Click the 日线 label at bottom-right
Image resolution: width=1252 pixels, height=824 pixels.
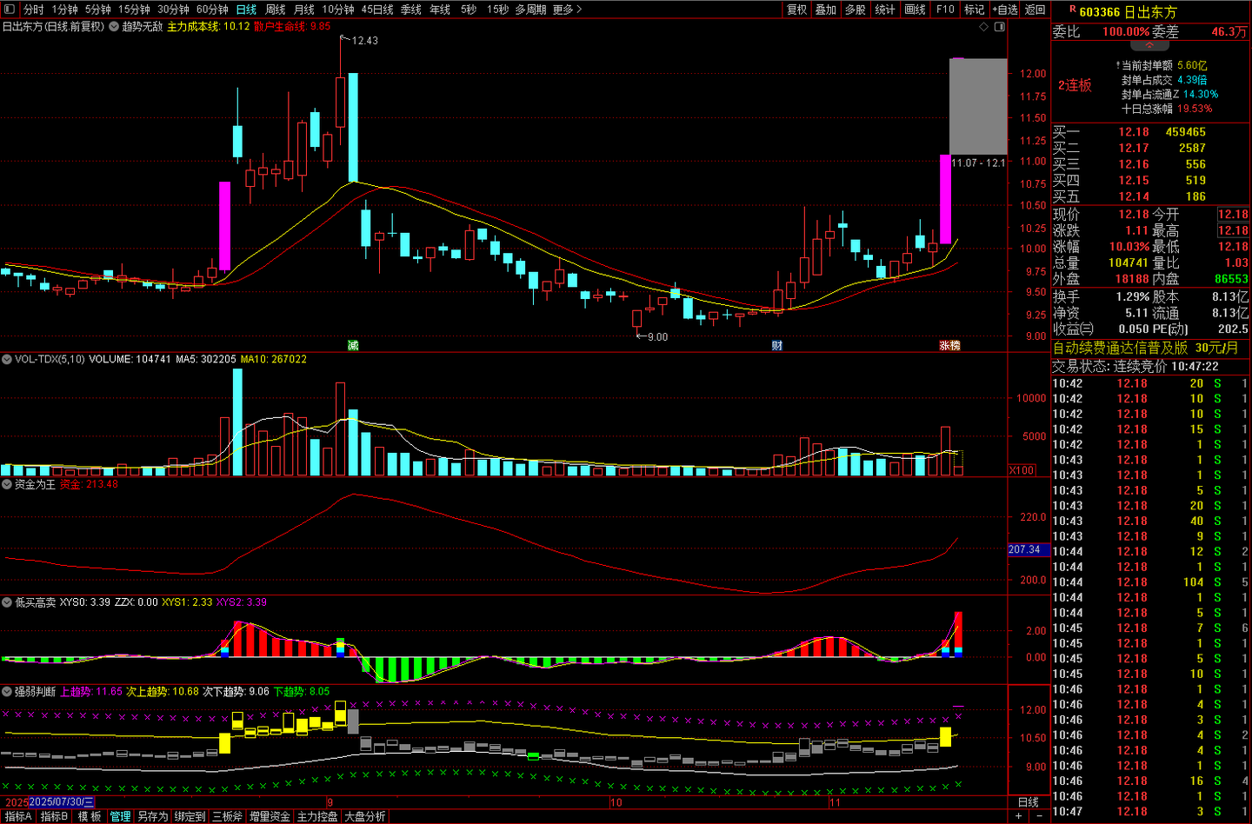pos(1028,802)
